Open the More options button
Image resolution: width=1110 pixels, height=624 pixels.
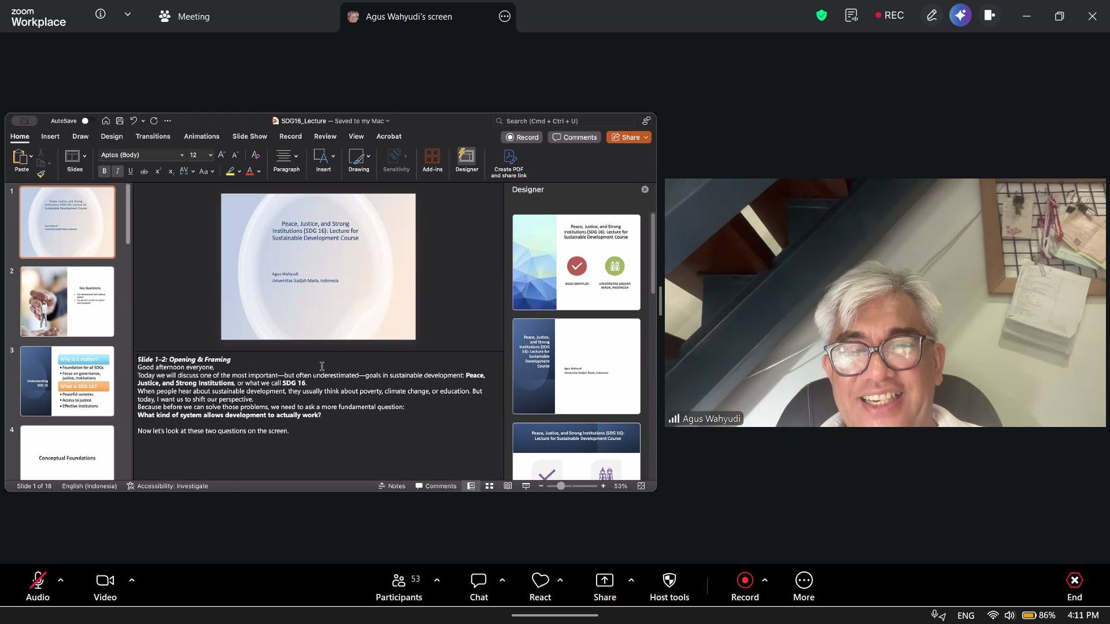tap(804, 580)
